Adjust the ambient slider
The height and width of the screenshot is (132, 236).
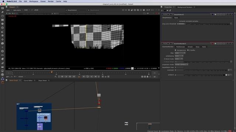(203, 75)
